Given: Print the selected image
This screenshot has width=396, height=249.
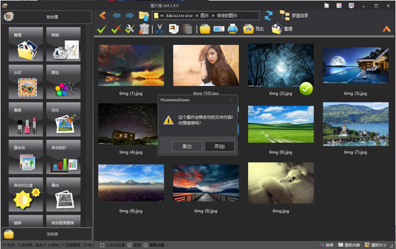Looking at the screenshot, I should pos(232,29).
